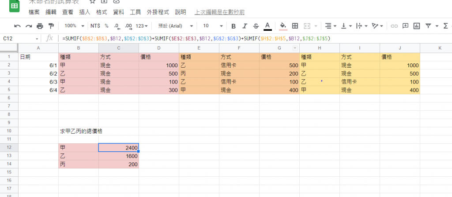The width and height of the screenshot is (452, 197).
Task: Expand the filter views dropdown arrow
Action: pyautogui.click(x=437, y=26)
